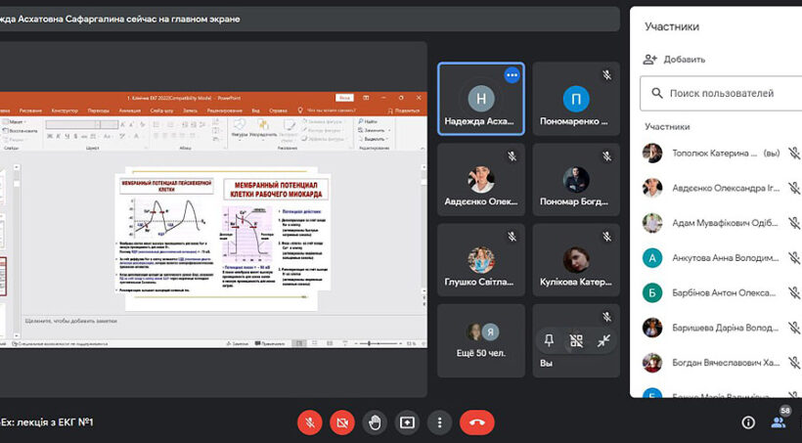This screenshot has width=802, height=443.
Task: Open Слайд-шоу tab in PowerPoint ribbon
Action: point(161,111)
